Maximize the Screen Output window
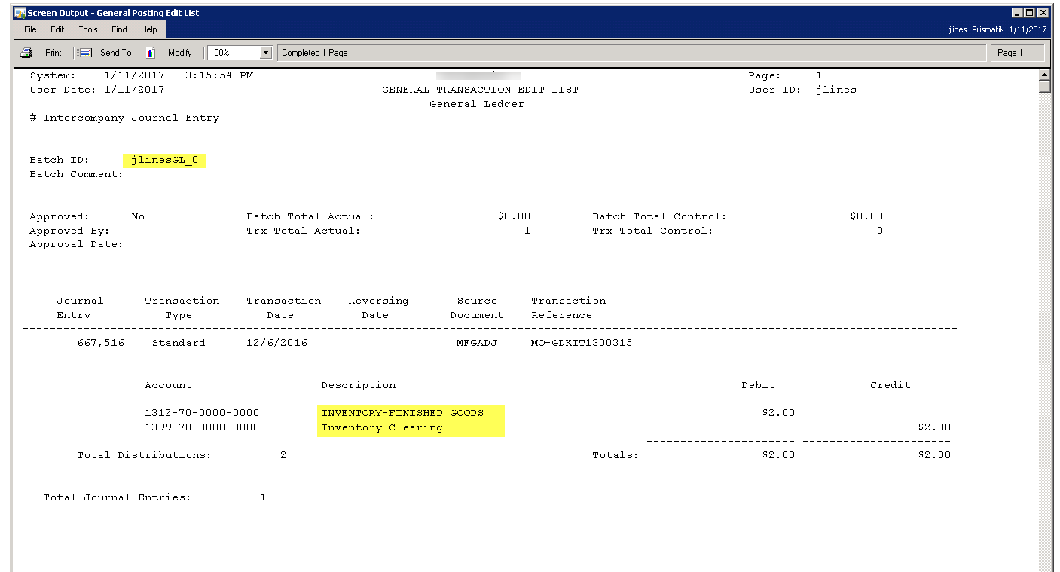Viewport: 1060px width, 572px height. click(x=1030, y=13)
